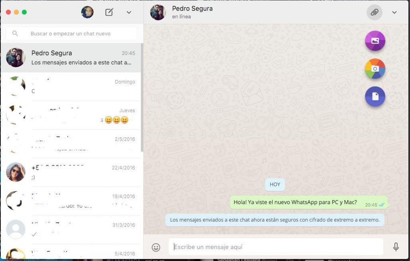Open the chat dated 22/4/2016

tap(71, 173)
